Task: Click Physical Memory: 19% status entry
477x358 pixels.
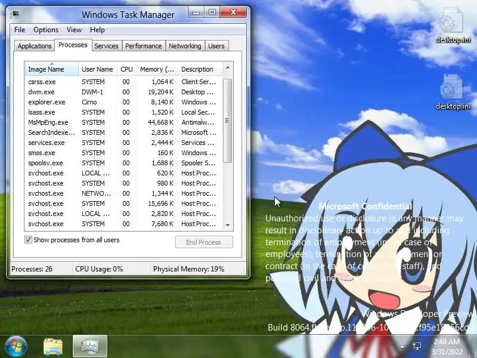Action: click(x=188, y=269)
